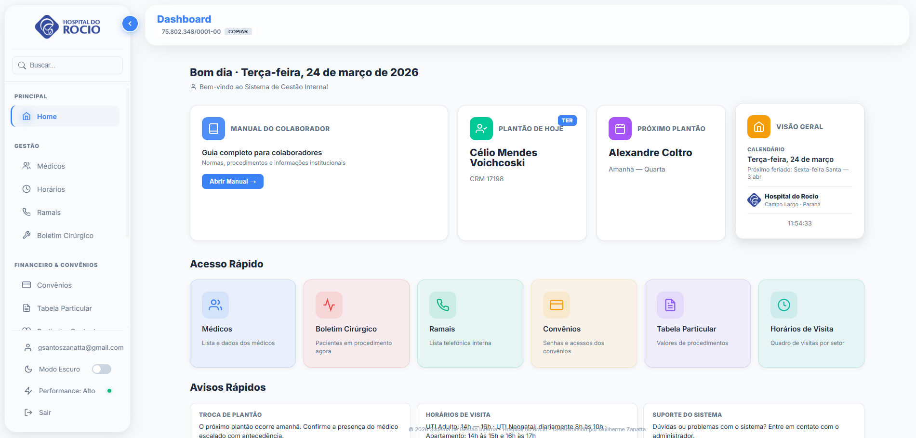Open the Dashboard heading link
This screenshot has height=438, width=916.
184,19
